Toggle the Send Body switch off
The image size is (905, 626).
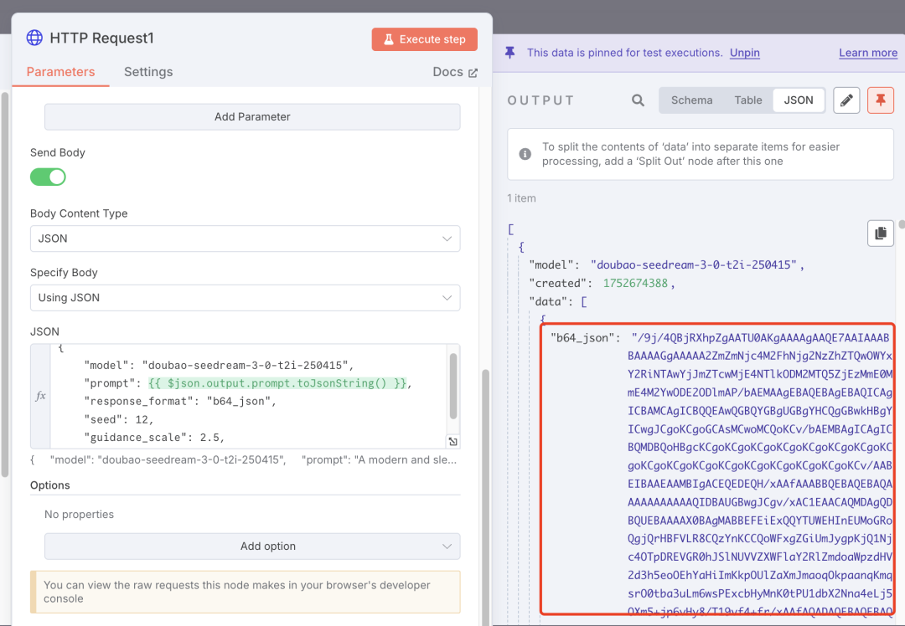click(x=48, y=177)
